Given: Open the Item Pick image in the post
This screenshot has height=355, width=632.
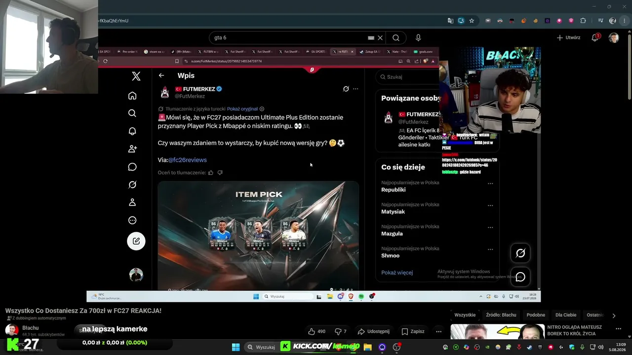Looking at the screenshot, I should click(258, 235).
